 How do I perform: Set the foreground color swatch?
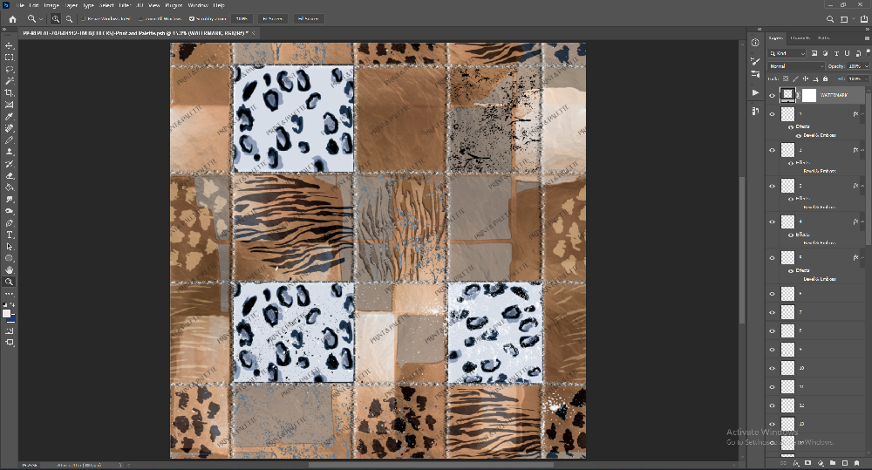pos(6,314)
